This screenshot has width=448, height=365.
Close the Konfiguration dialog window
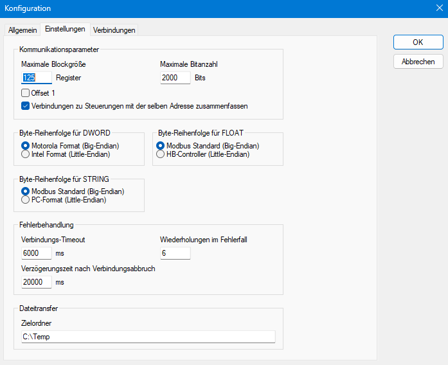tap(439, 8)
